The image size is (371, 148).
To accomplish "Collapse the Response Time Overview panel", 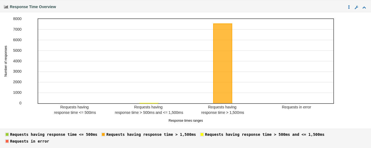I will point(364,7).
